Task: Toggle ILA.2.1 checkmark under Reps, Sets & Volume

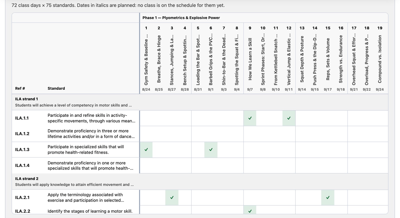Action: tap(328, 198)
